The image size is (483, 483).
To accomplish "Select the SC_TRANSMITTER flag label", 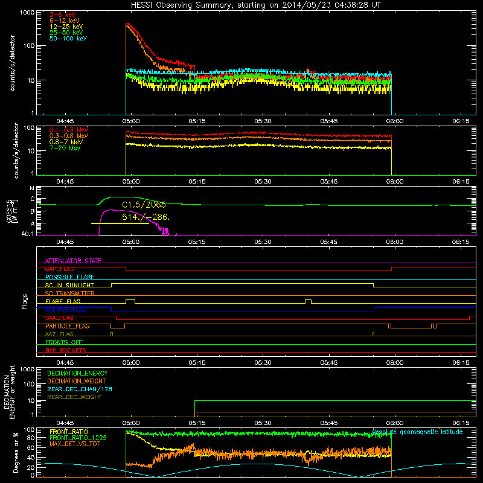I will (70, 293).
